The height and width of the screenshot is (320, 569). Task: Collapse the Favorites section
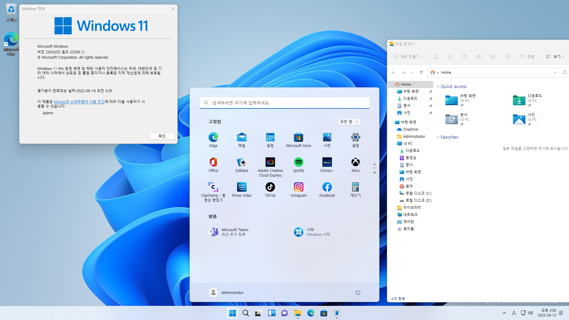(x=438, y=137)
